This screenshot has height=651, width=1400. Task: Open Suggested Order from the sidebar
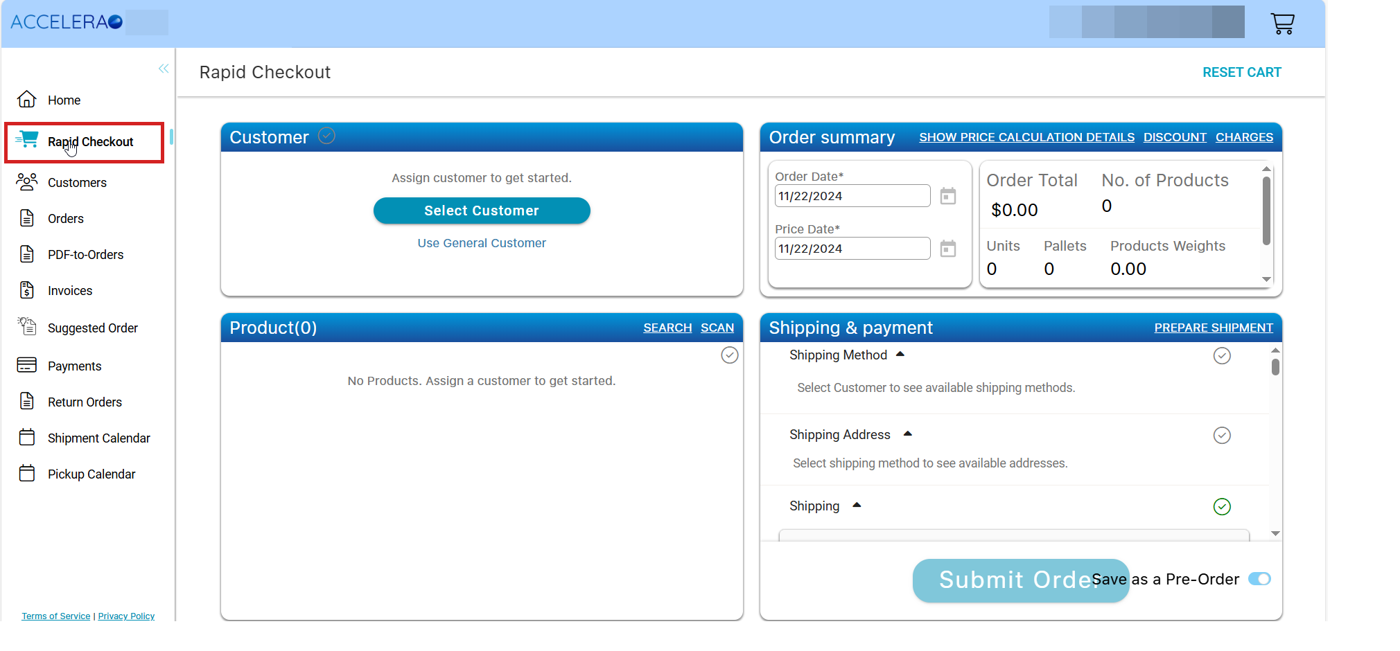tap(92, 328)
